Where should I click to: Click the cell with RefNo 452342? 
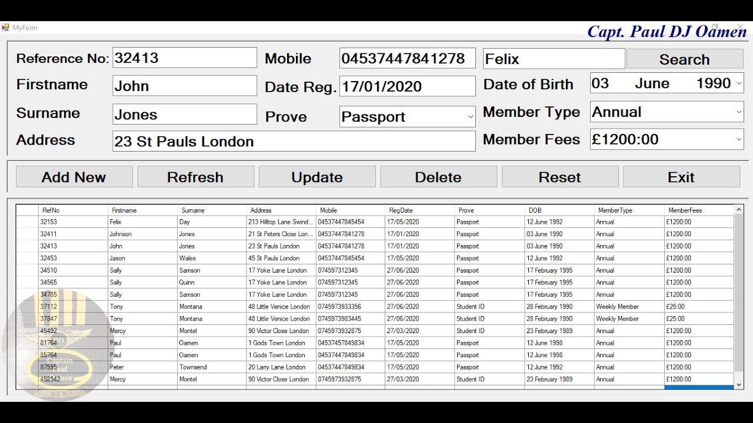pyautogui.click(x=74, y=379)
